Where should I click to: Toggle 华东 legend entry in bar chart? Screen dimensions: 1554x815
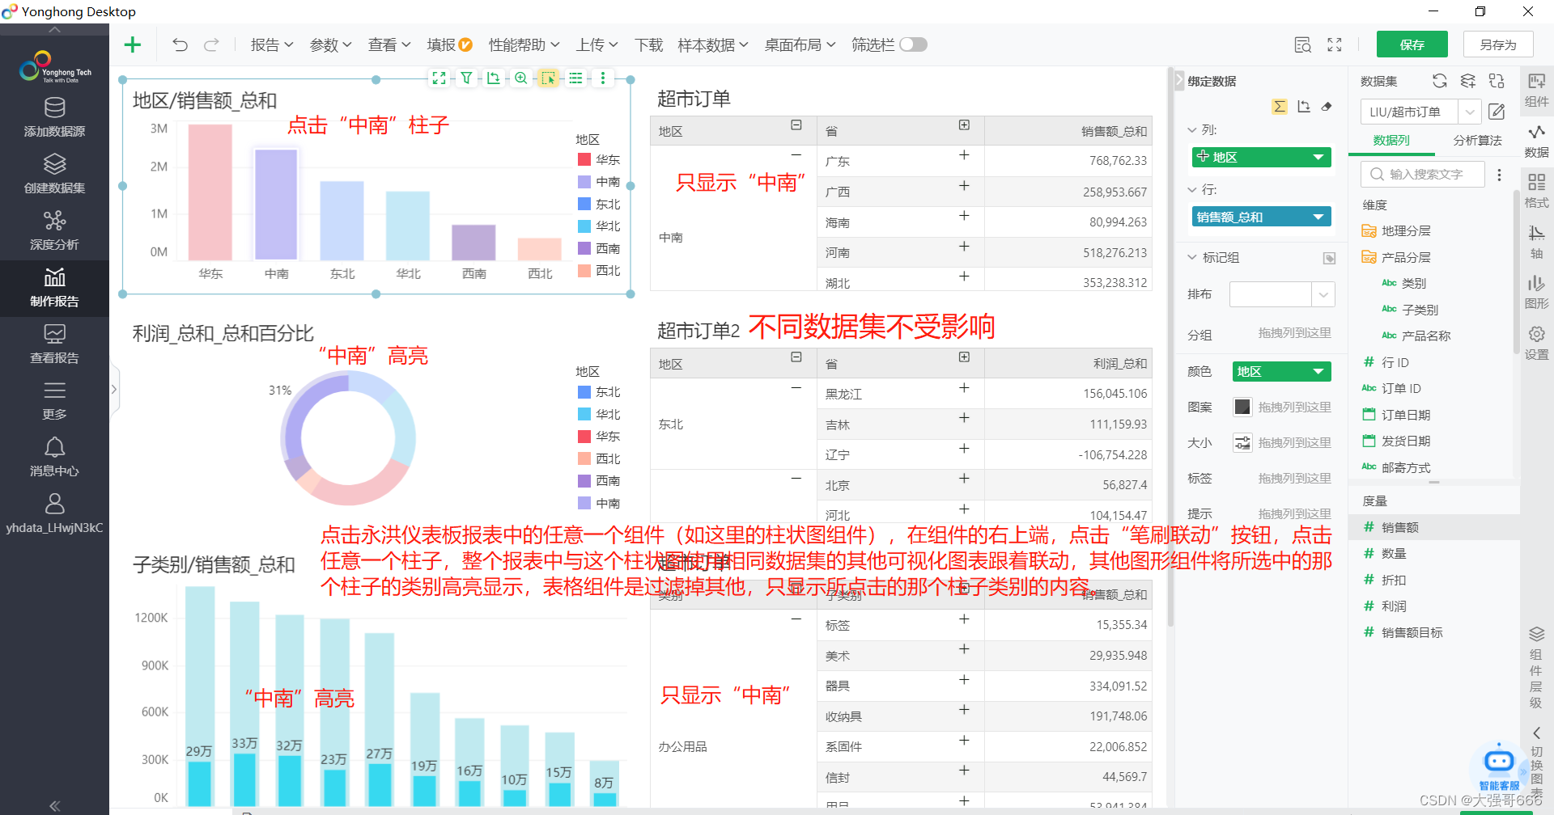pyautogui.click(x=599, y=159)
